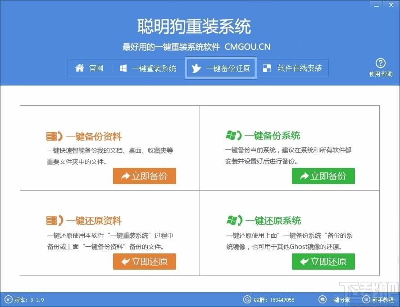Click the 使用帮助 label
The width and height of the screenshot is (400, 307).
pos(381,74)
